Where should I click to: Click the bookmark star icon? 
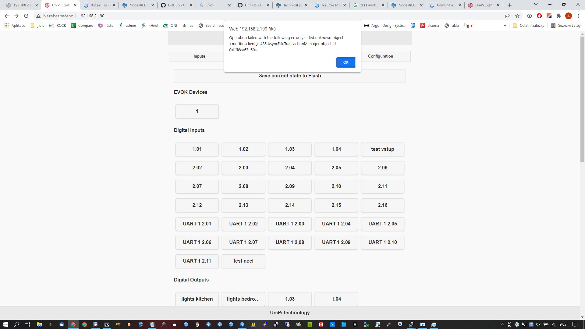click(517, 16)
